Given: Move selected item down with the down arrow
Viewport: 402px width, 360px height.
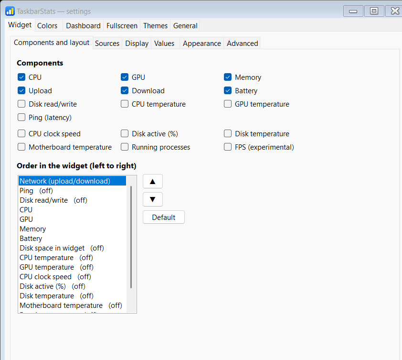Looking at the screenshot, I should (153, 199).
